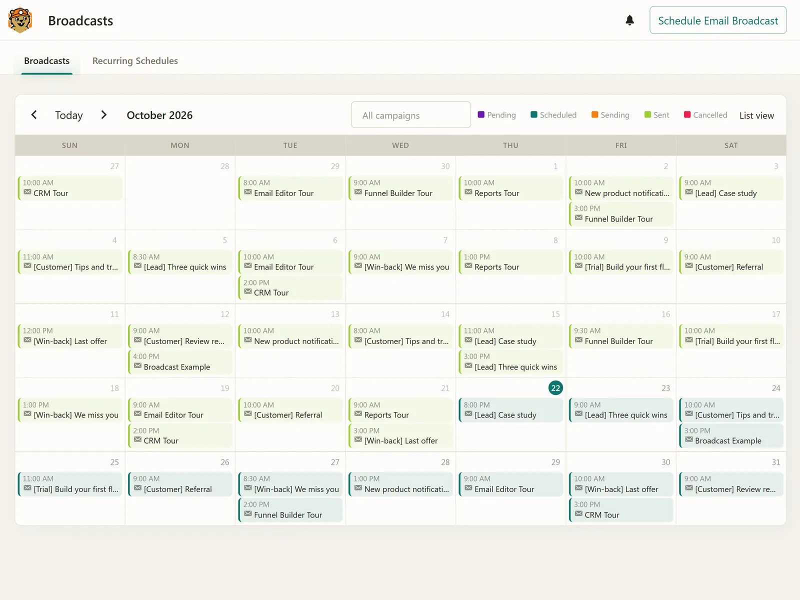Click envelope icon of Funnel Builder Tour on 16th
The image size is (800, 600).
coord(578,340)
